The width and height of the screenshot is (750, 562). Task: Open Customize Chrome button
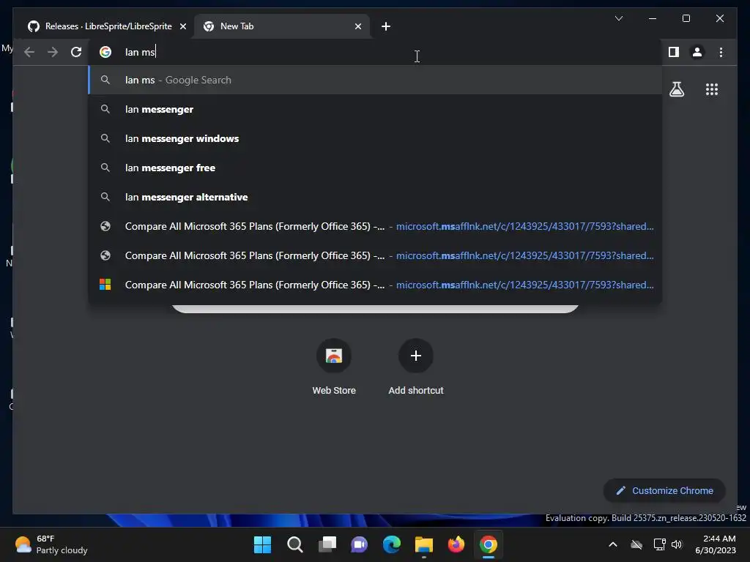[x=664, y=491]
